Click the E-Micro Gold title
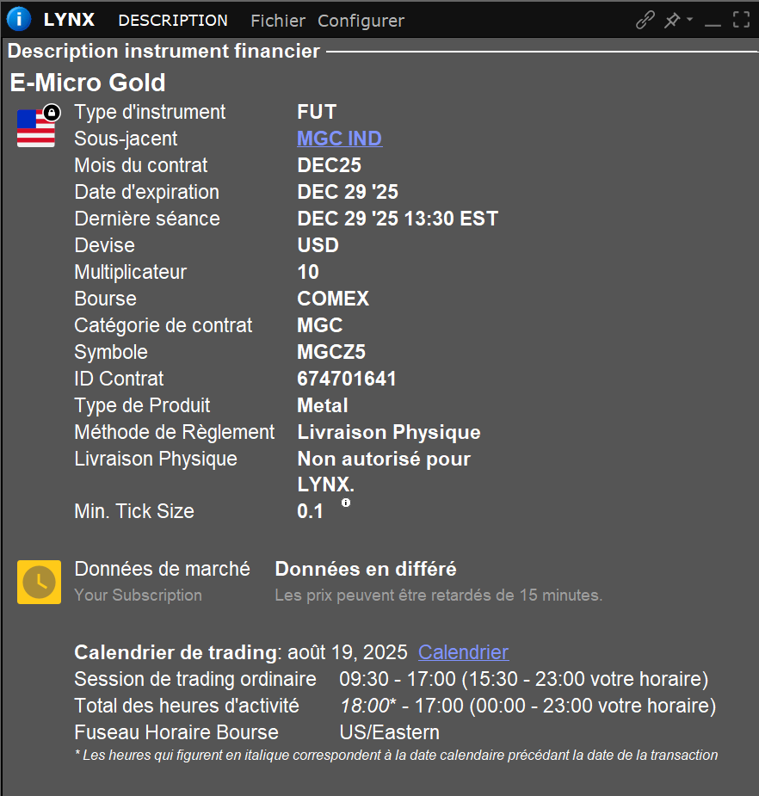The width and height of the screenshot is (759, 796). coord(88,83)
